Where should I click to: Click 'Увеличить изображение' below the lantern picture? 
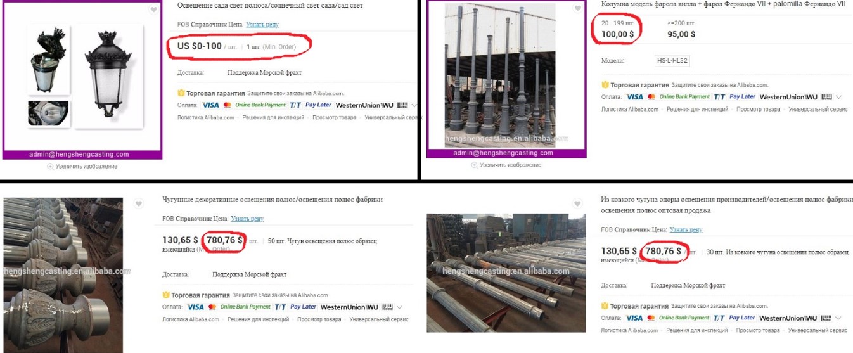click(x=87, y=166)
